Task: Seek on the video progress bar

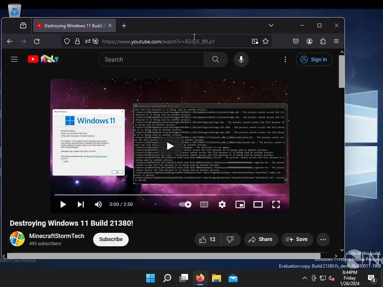Action: pyautogui.click(x=170, y=195)
